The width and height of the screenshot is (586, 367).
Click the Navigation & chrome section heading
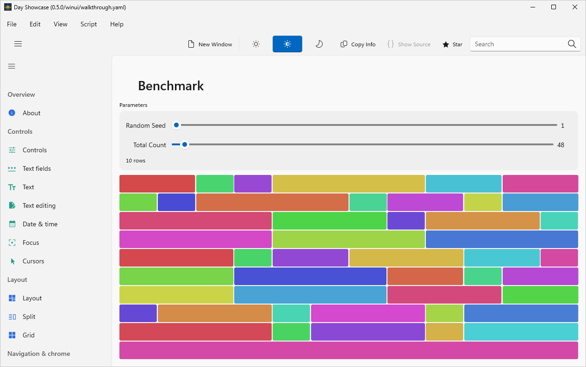pyautogui.click(x=39, y=354)
